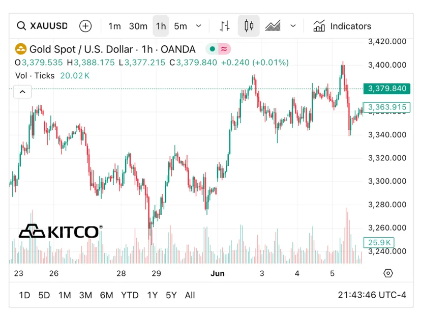Switch to bars chart style
Image resolution: width=421 pixels, height=314 pixels.
click(224, 26)
